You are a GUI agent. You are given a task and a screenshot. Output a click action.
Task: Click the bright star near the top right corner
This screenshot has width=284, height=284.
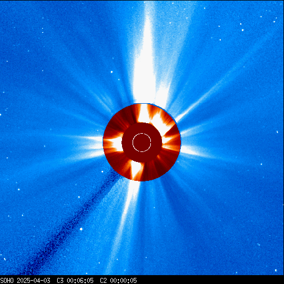click(242, 30)
